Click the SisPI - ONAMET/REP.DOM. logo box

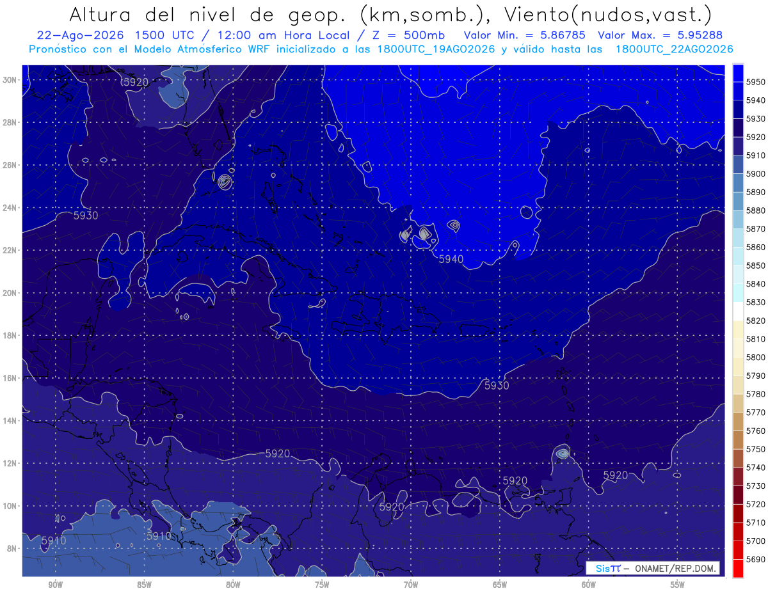point(653,568)
